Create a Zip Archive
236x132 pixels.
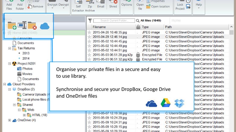click(90, 6)
